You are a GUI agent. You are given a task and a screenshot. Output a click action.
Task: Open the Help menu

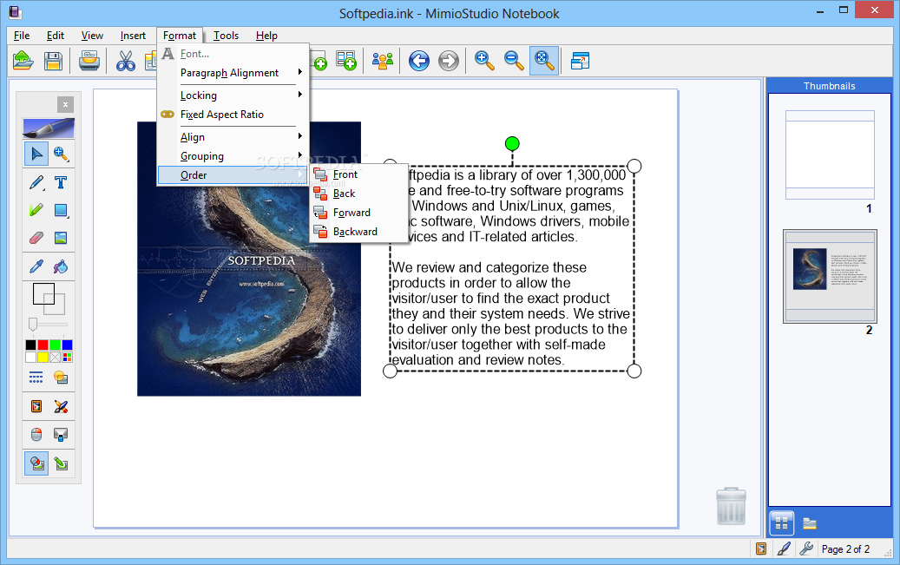coord(266,36)
